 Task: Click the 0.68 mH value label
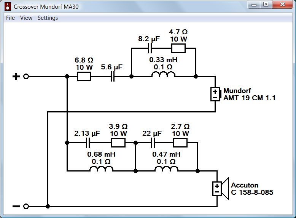point(101,154)
